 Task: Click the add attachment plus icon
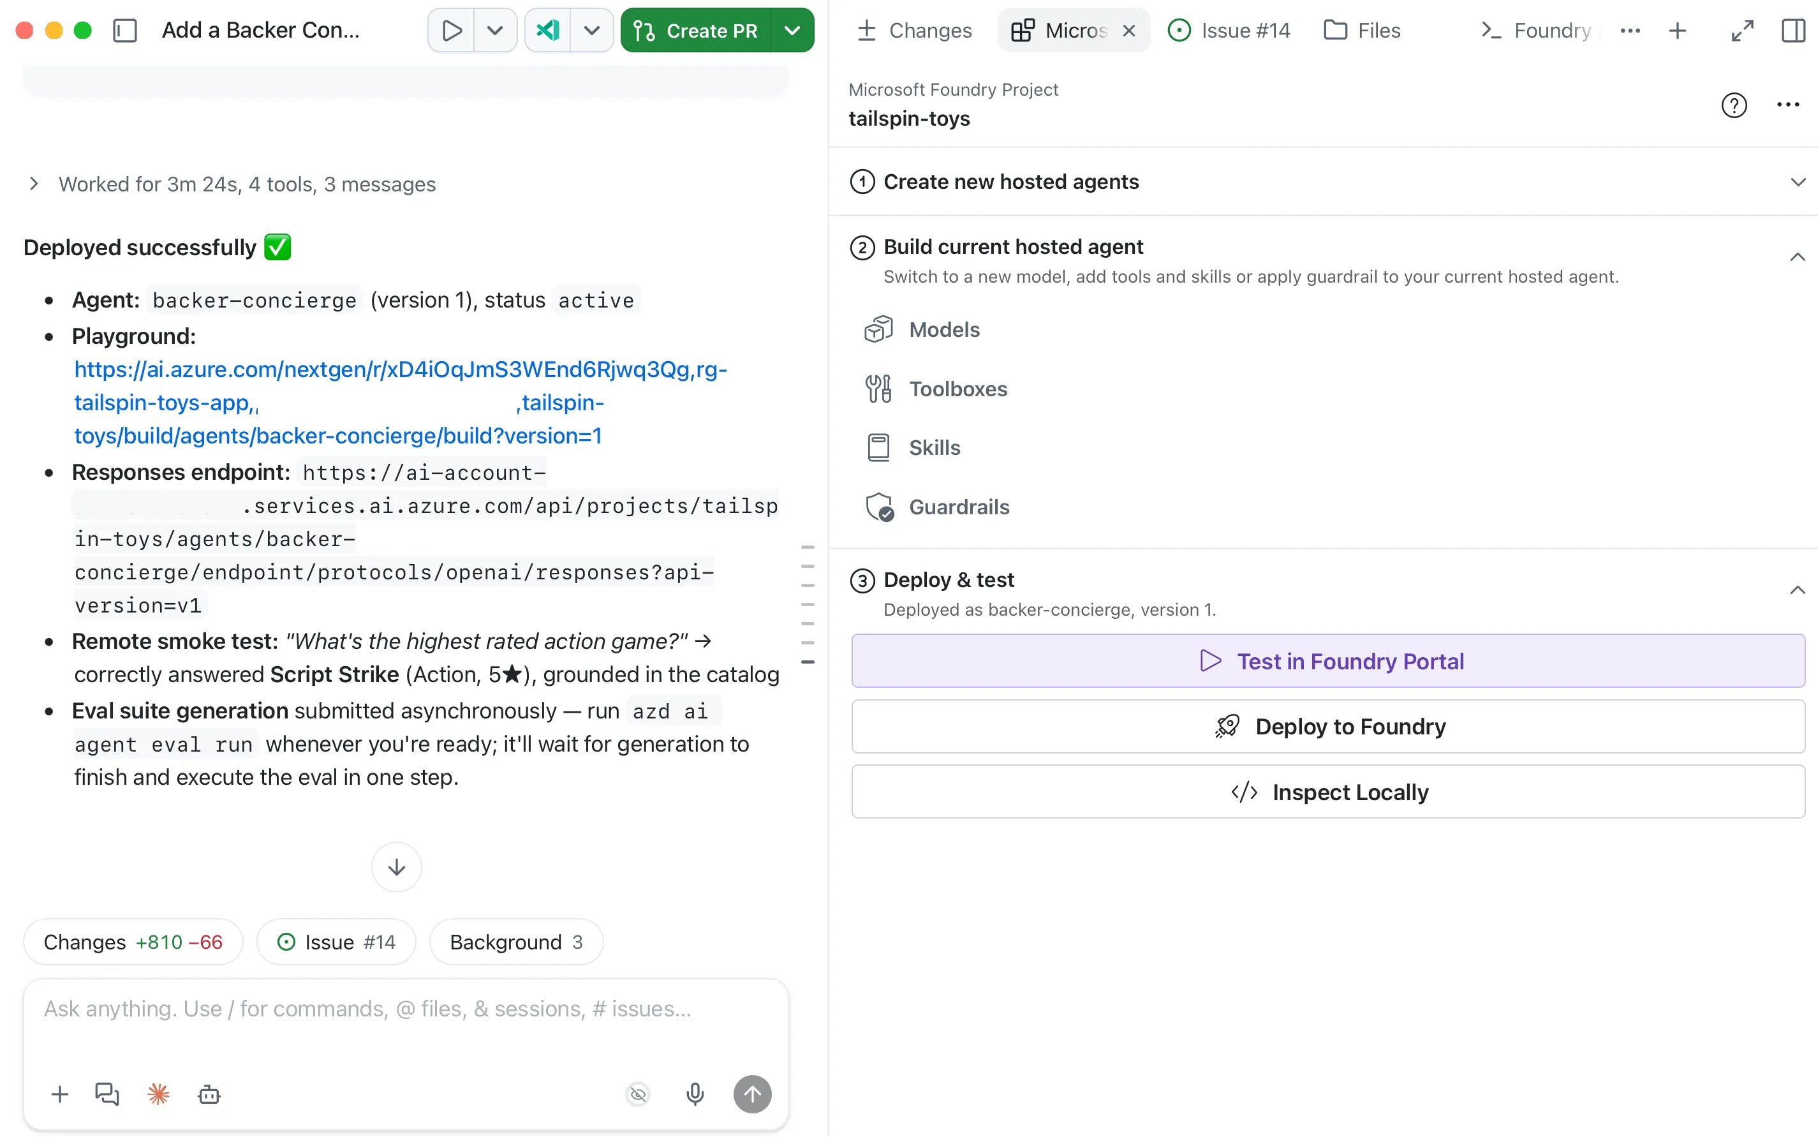(60, 1094)
